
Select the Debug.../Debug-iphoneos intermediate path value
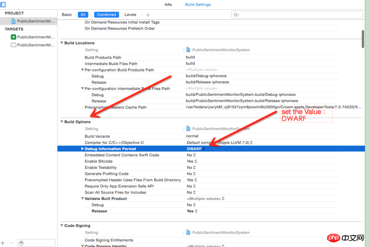tap(240, 94)
